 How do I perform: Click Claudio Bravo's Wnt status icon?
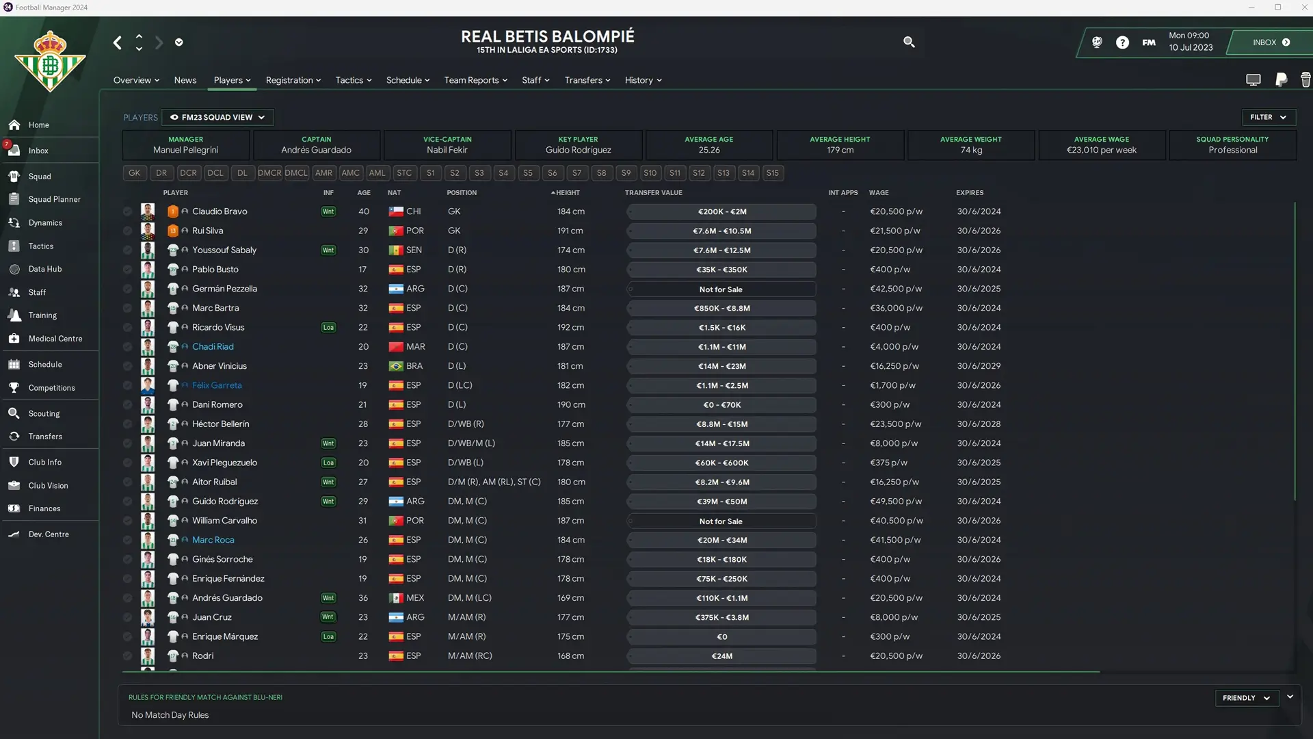[x=328, y=211]
